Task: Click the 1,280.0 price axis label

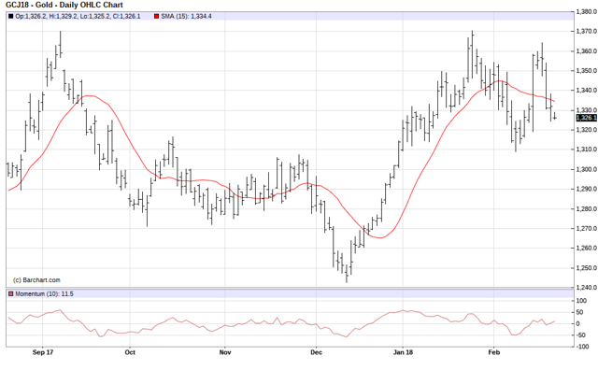Action: [x=587, y=208]
